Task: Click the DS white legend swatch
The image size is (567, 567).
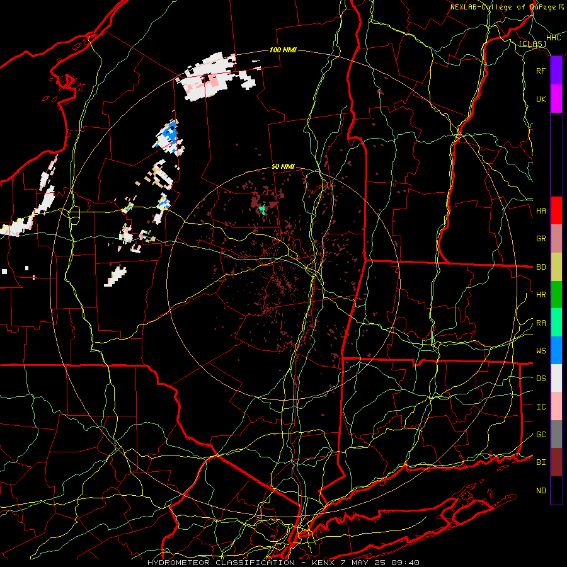Action: tap(556, 378)
